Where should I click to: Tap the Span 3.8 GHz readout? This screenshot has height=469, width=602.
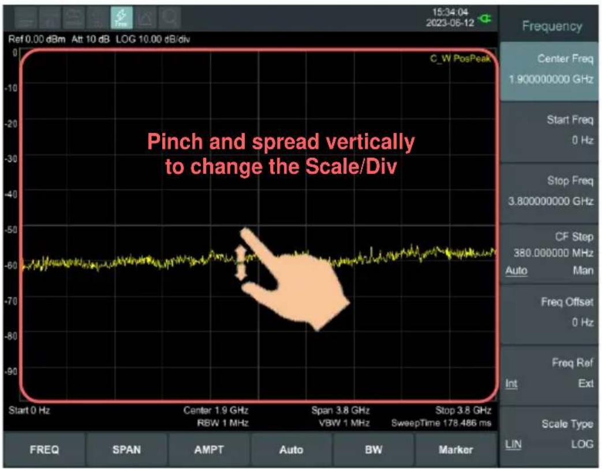[341, 410]
